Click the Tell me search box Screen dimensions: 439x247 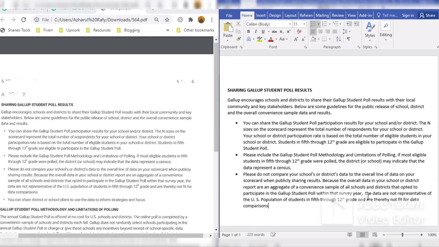(x=387, y=15)
